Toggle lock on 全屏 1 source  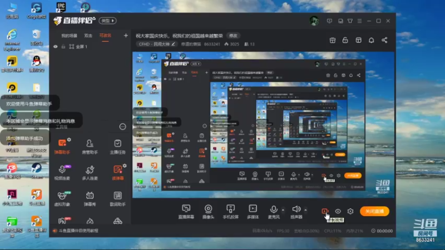click(63, 47)
